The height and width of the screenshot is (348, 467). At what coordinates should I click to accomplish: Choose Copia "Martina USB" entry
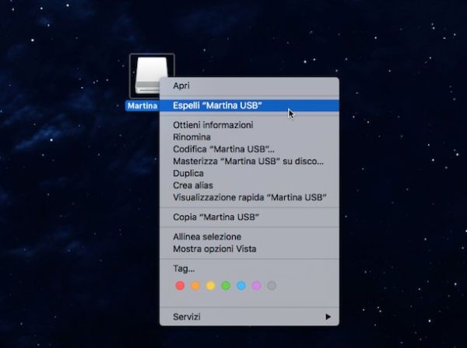[x=249, y=217]
